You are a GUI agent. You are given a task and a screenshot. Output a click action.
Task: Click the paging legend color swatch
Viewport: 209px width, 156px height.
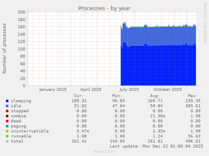tap(7, 126)
